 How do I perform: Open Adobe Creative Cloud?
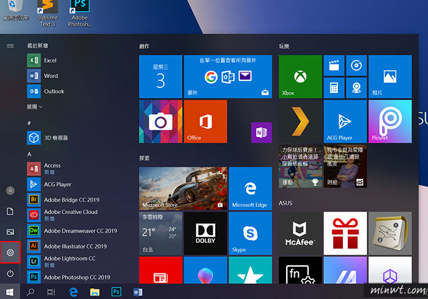(62, 215)
